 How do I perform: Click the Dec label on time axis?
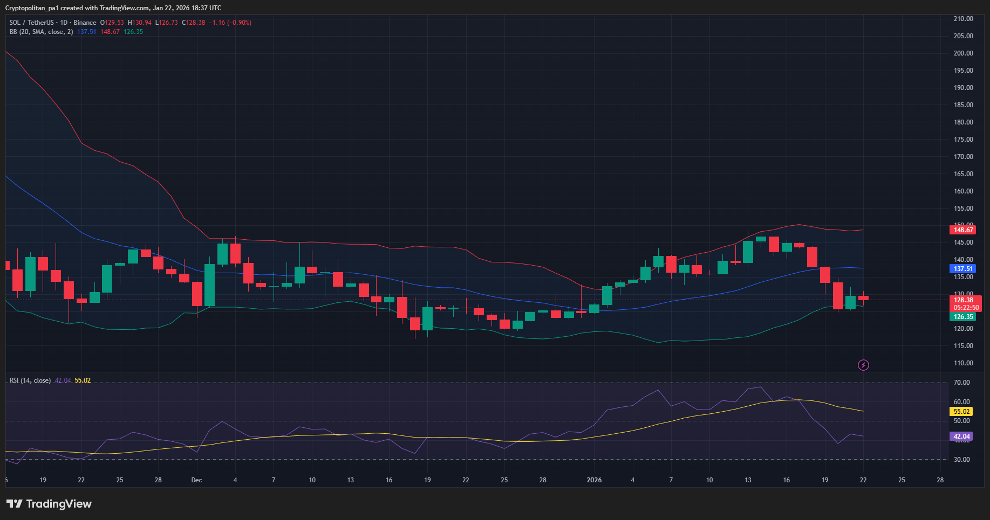coord(196,480)
